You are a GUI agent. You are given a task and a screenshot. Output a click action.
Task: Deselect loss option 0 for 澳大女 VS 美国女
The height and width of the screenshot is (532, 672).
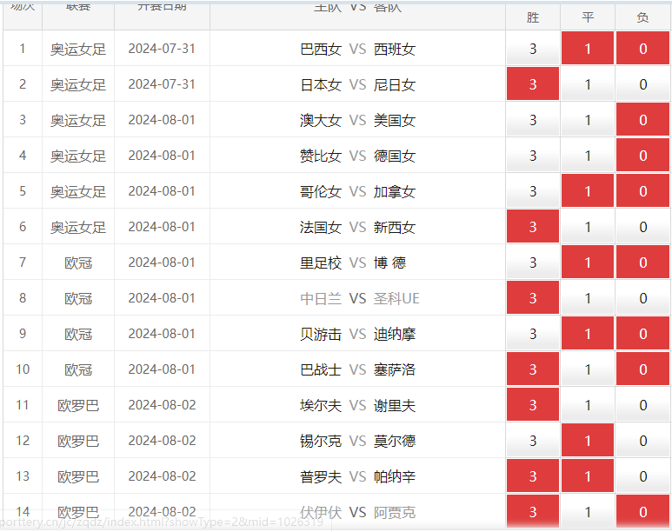[642, 120]
